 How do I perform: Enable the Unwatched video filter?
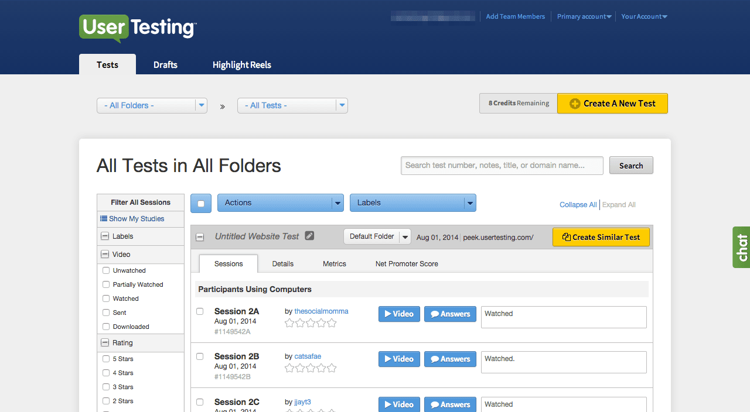coord(105,270)
